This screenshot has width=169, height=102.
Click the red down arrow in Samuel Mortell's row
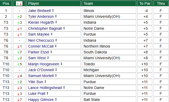pyautogui.click(x=18, y=76)
